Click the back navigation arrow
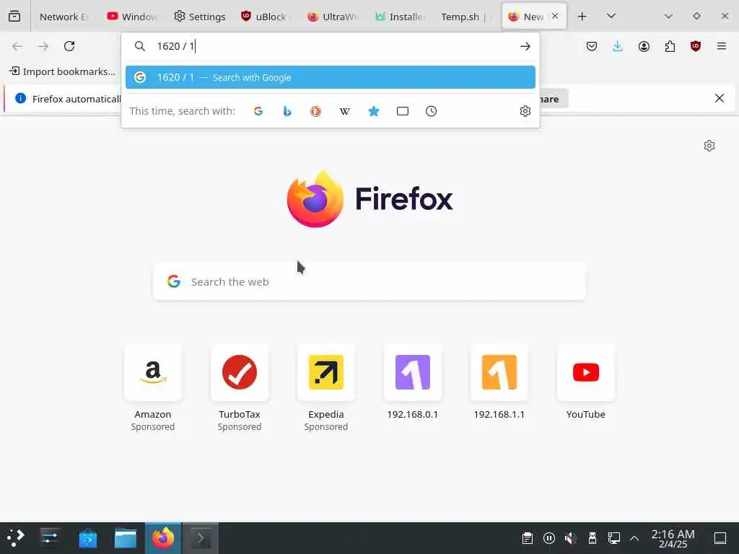The width and height of the screenshot is (739, 554). point(17,46)
